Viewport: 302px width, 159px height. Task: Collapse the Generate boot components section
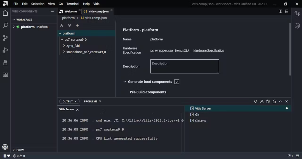pyautogui.click(x=125, y=82)
